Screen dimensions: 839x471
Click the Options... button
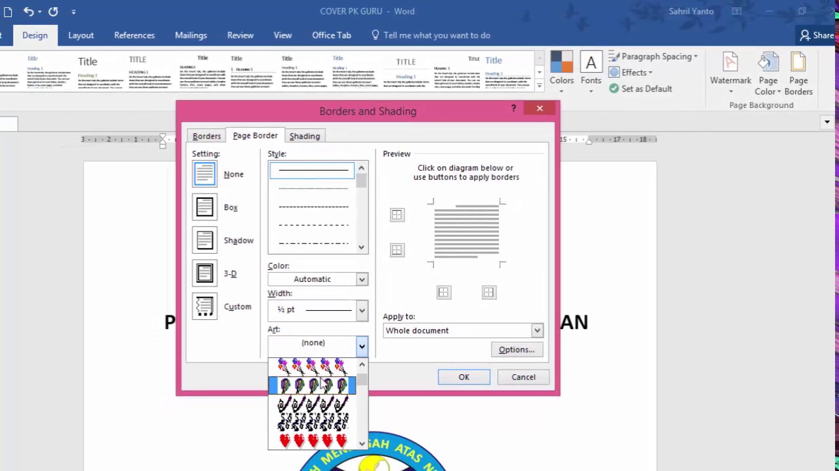pos(517,349)
